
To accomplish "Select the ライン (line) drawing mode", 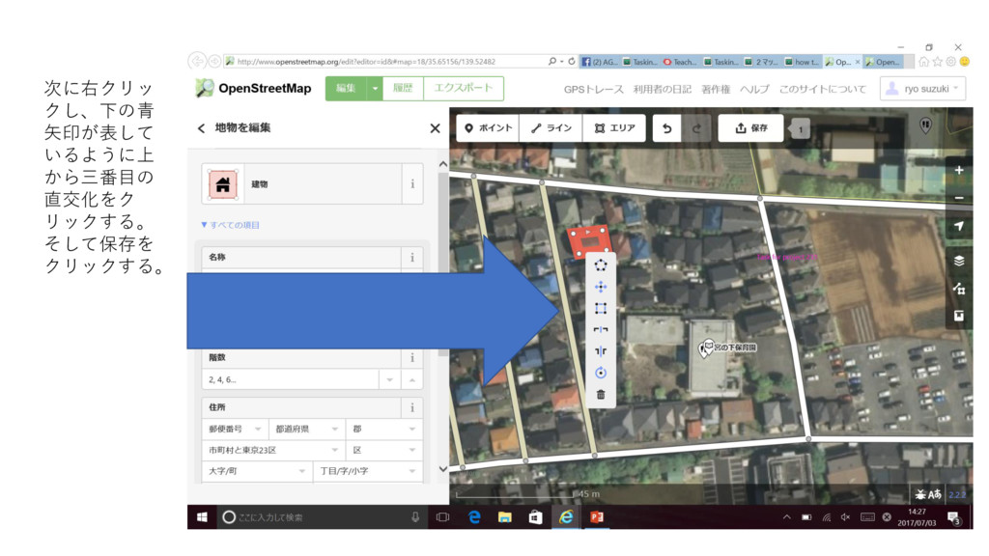I will point(551,128).
